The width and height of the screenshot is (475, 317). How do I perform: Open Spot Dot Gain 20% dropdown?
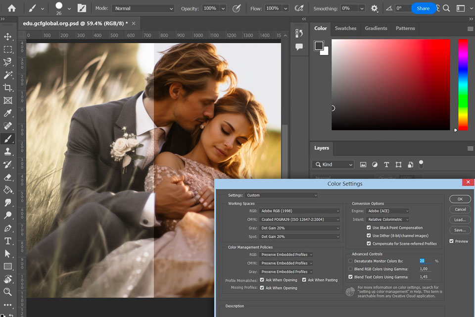coord(300,236)
